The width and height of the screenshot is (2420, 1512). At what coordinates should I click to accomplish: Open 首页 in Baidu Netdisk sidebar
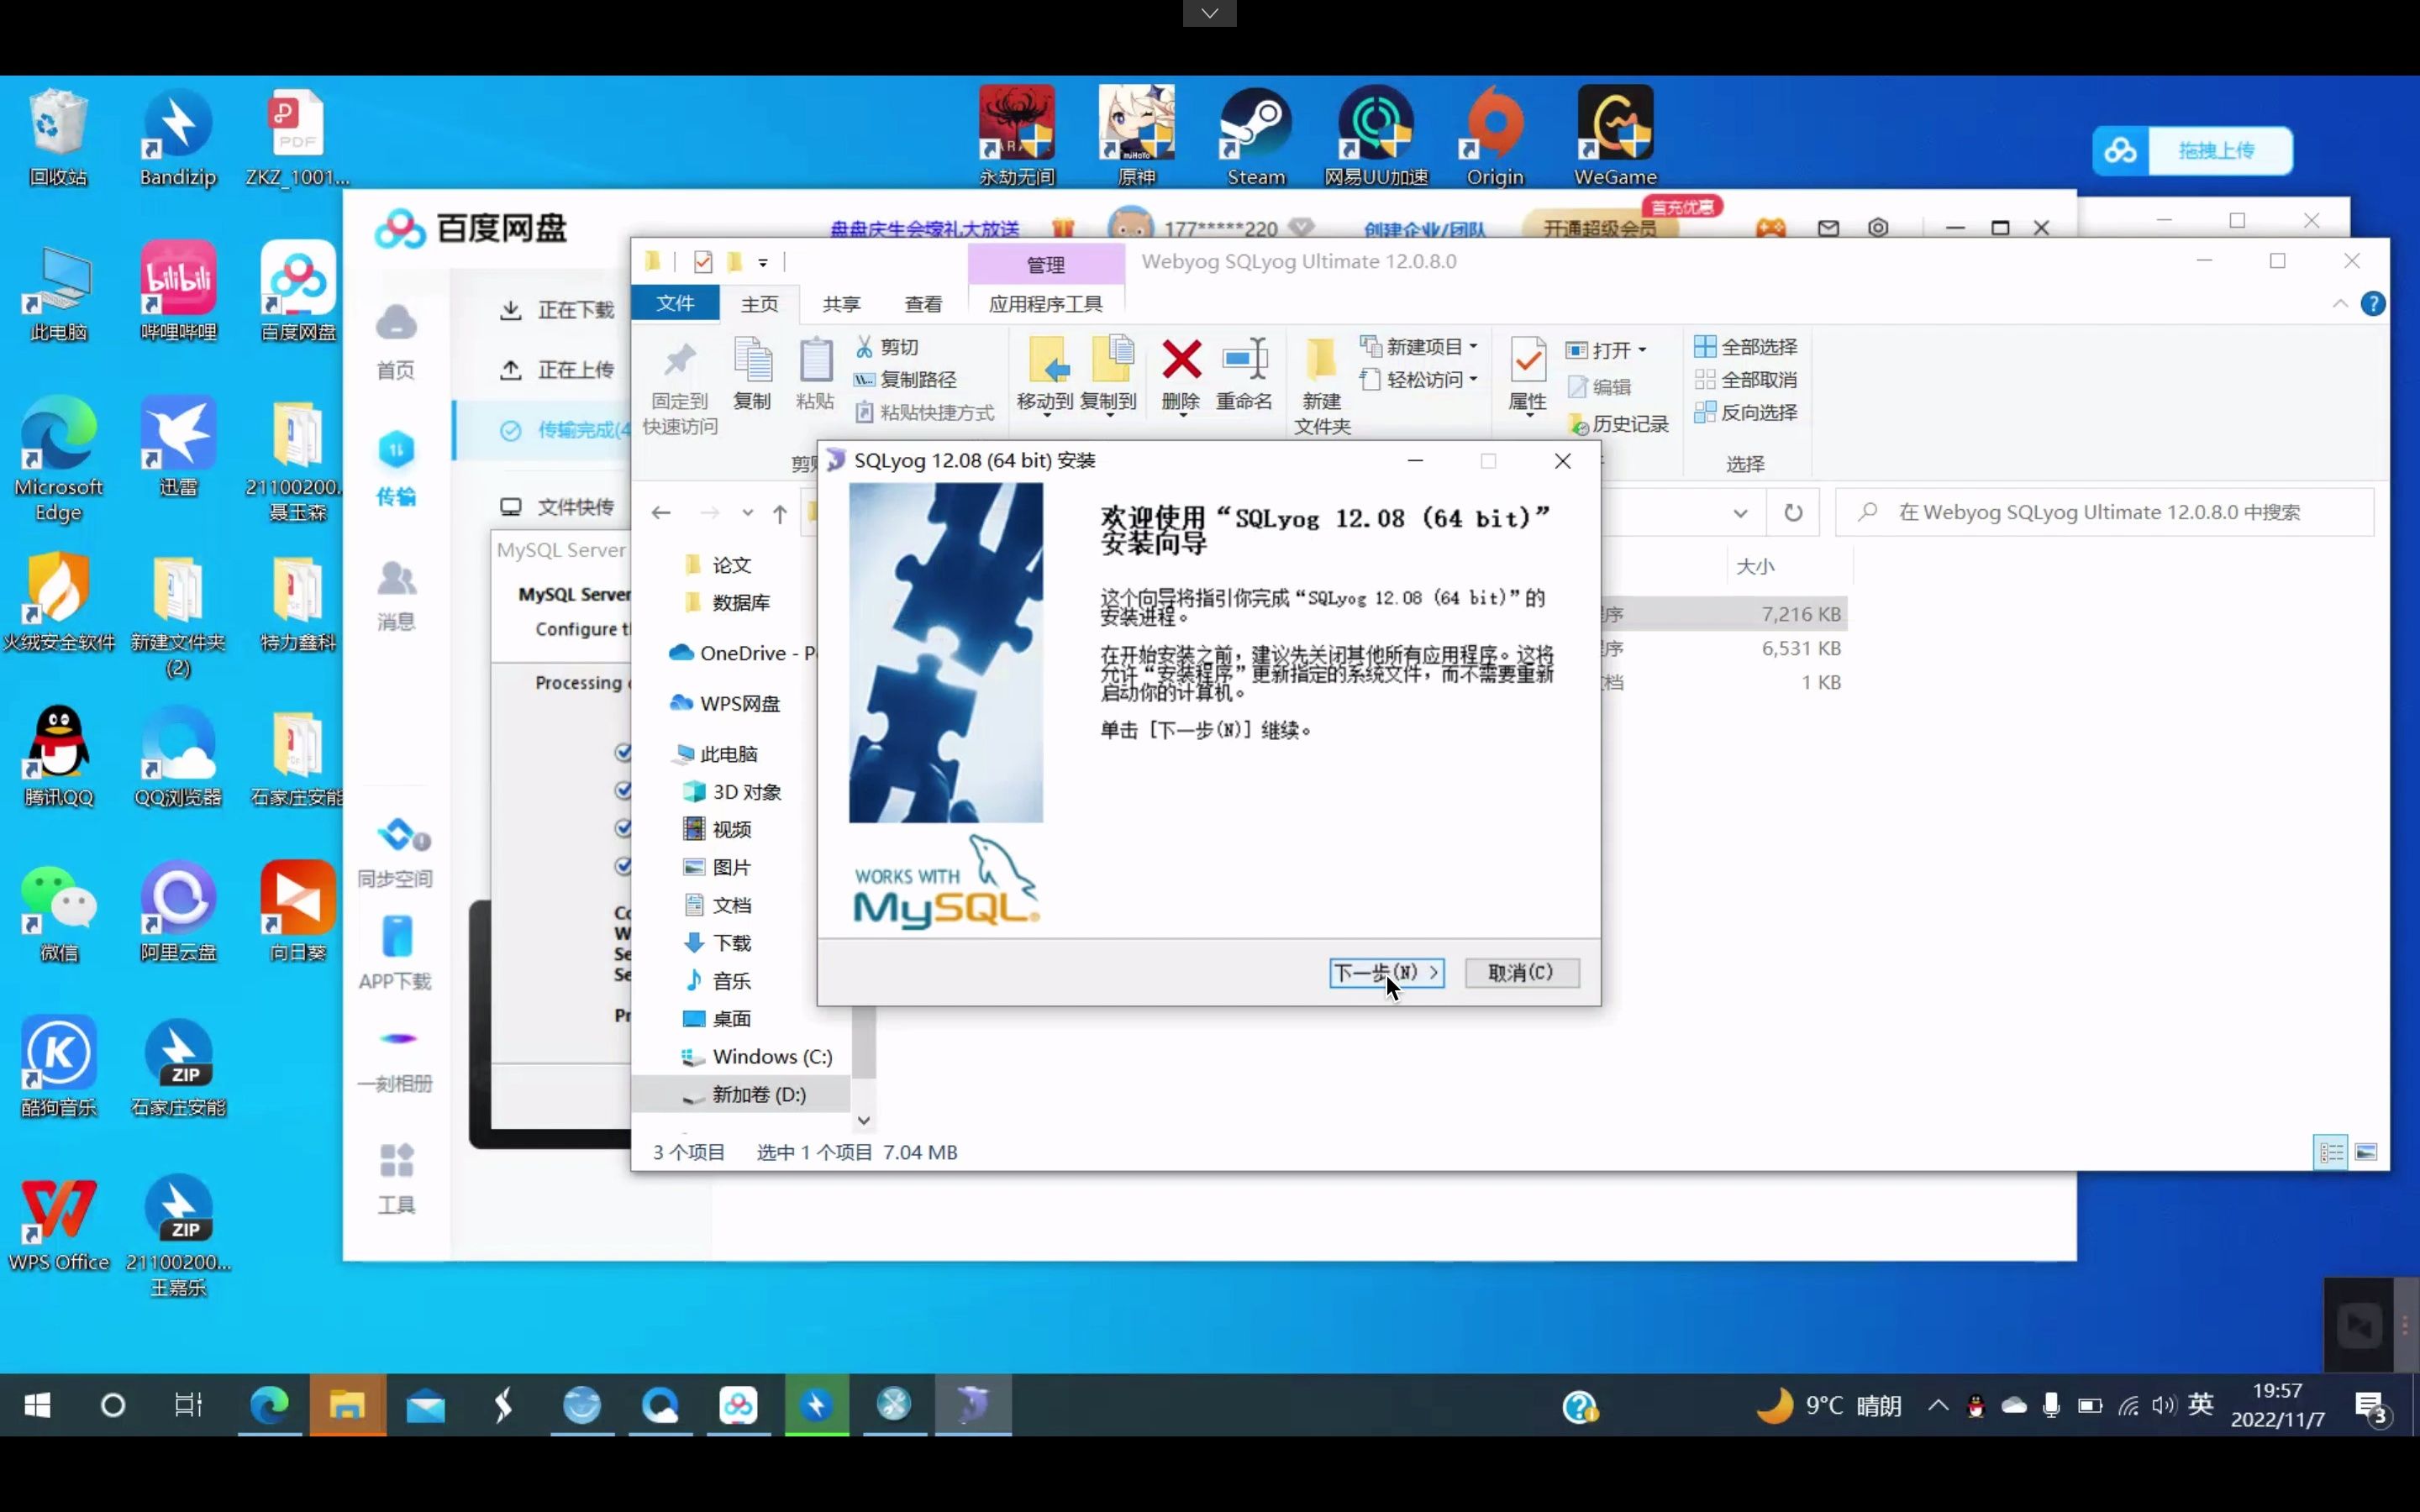click(x=396, y=343)
